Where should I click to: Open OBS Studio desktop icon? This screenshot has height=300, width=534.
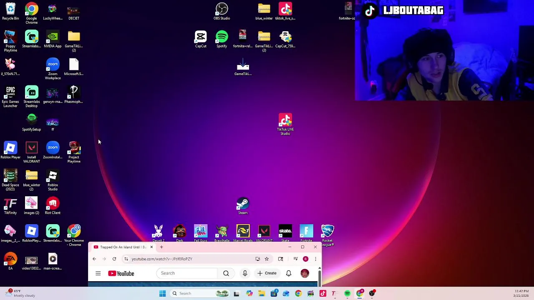click(x=222, y=11)
